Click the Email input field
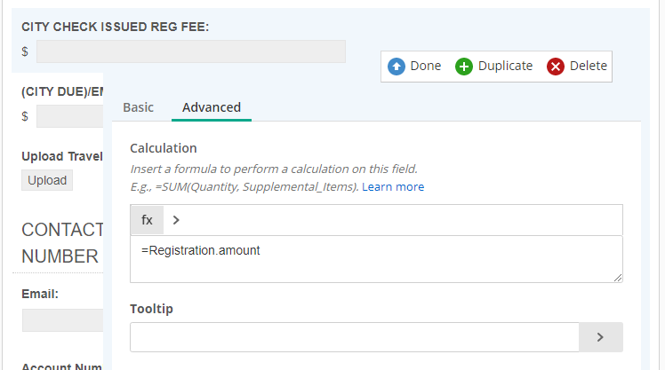This screenshot has width=665, height=370. pos(63,320)
